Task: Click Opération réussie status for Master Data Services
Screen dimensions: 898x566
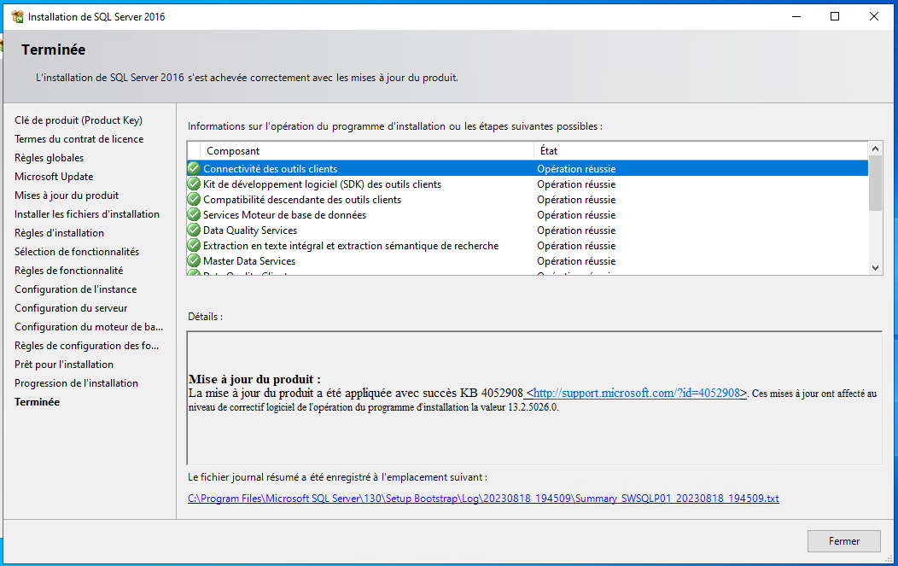Action: tap(576, 260)
